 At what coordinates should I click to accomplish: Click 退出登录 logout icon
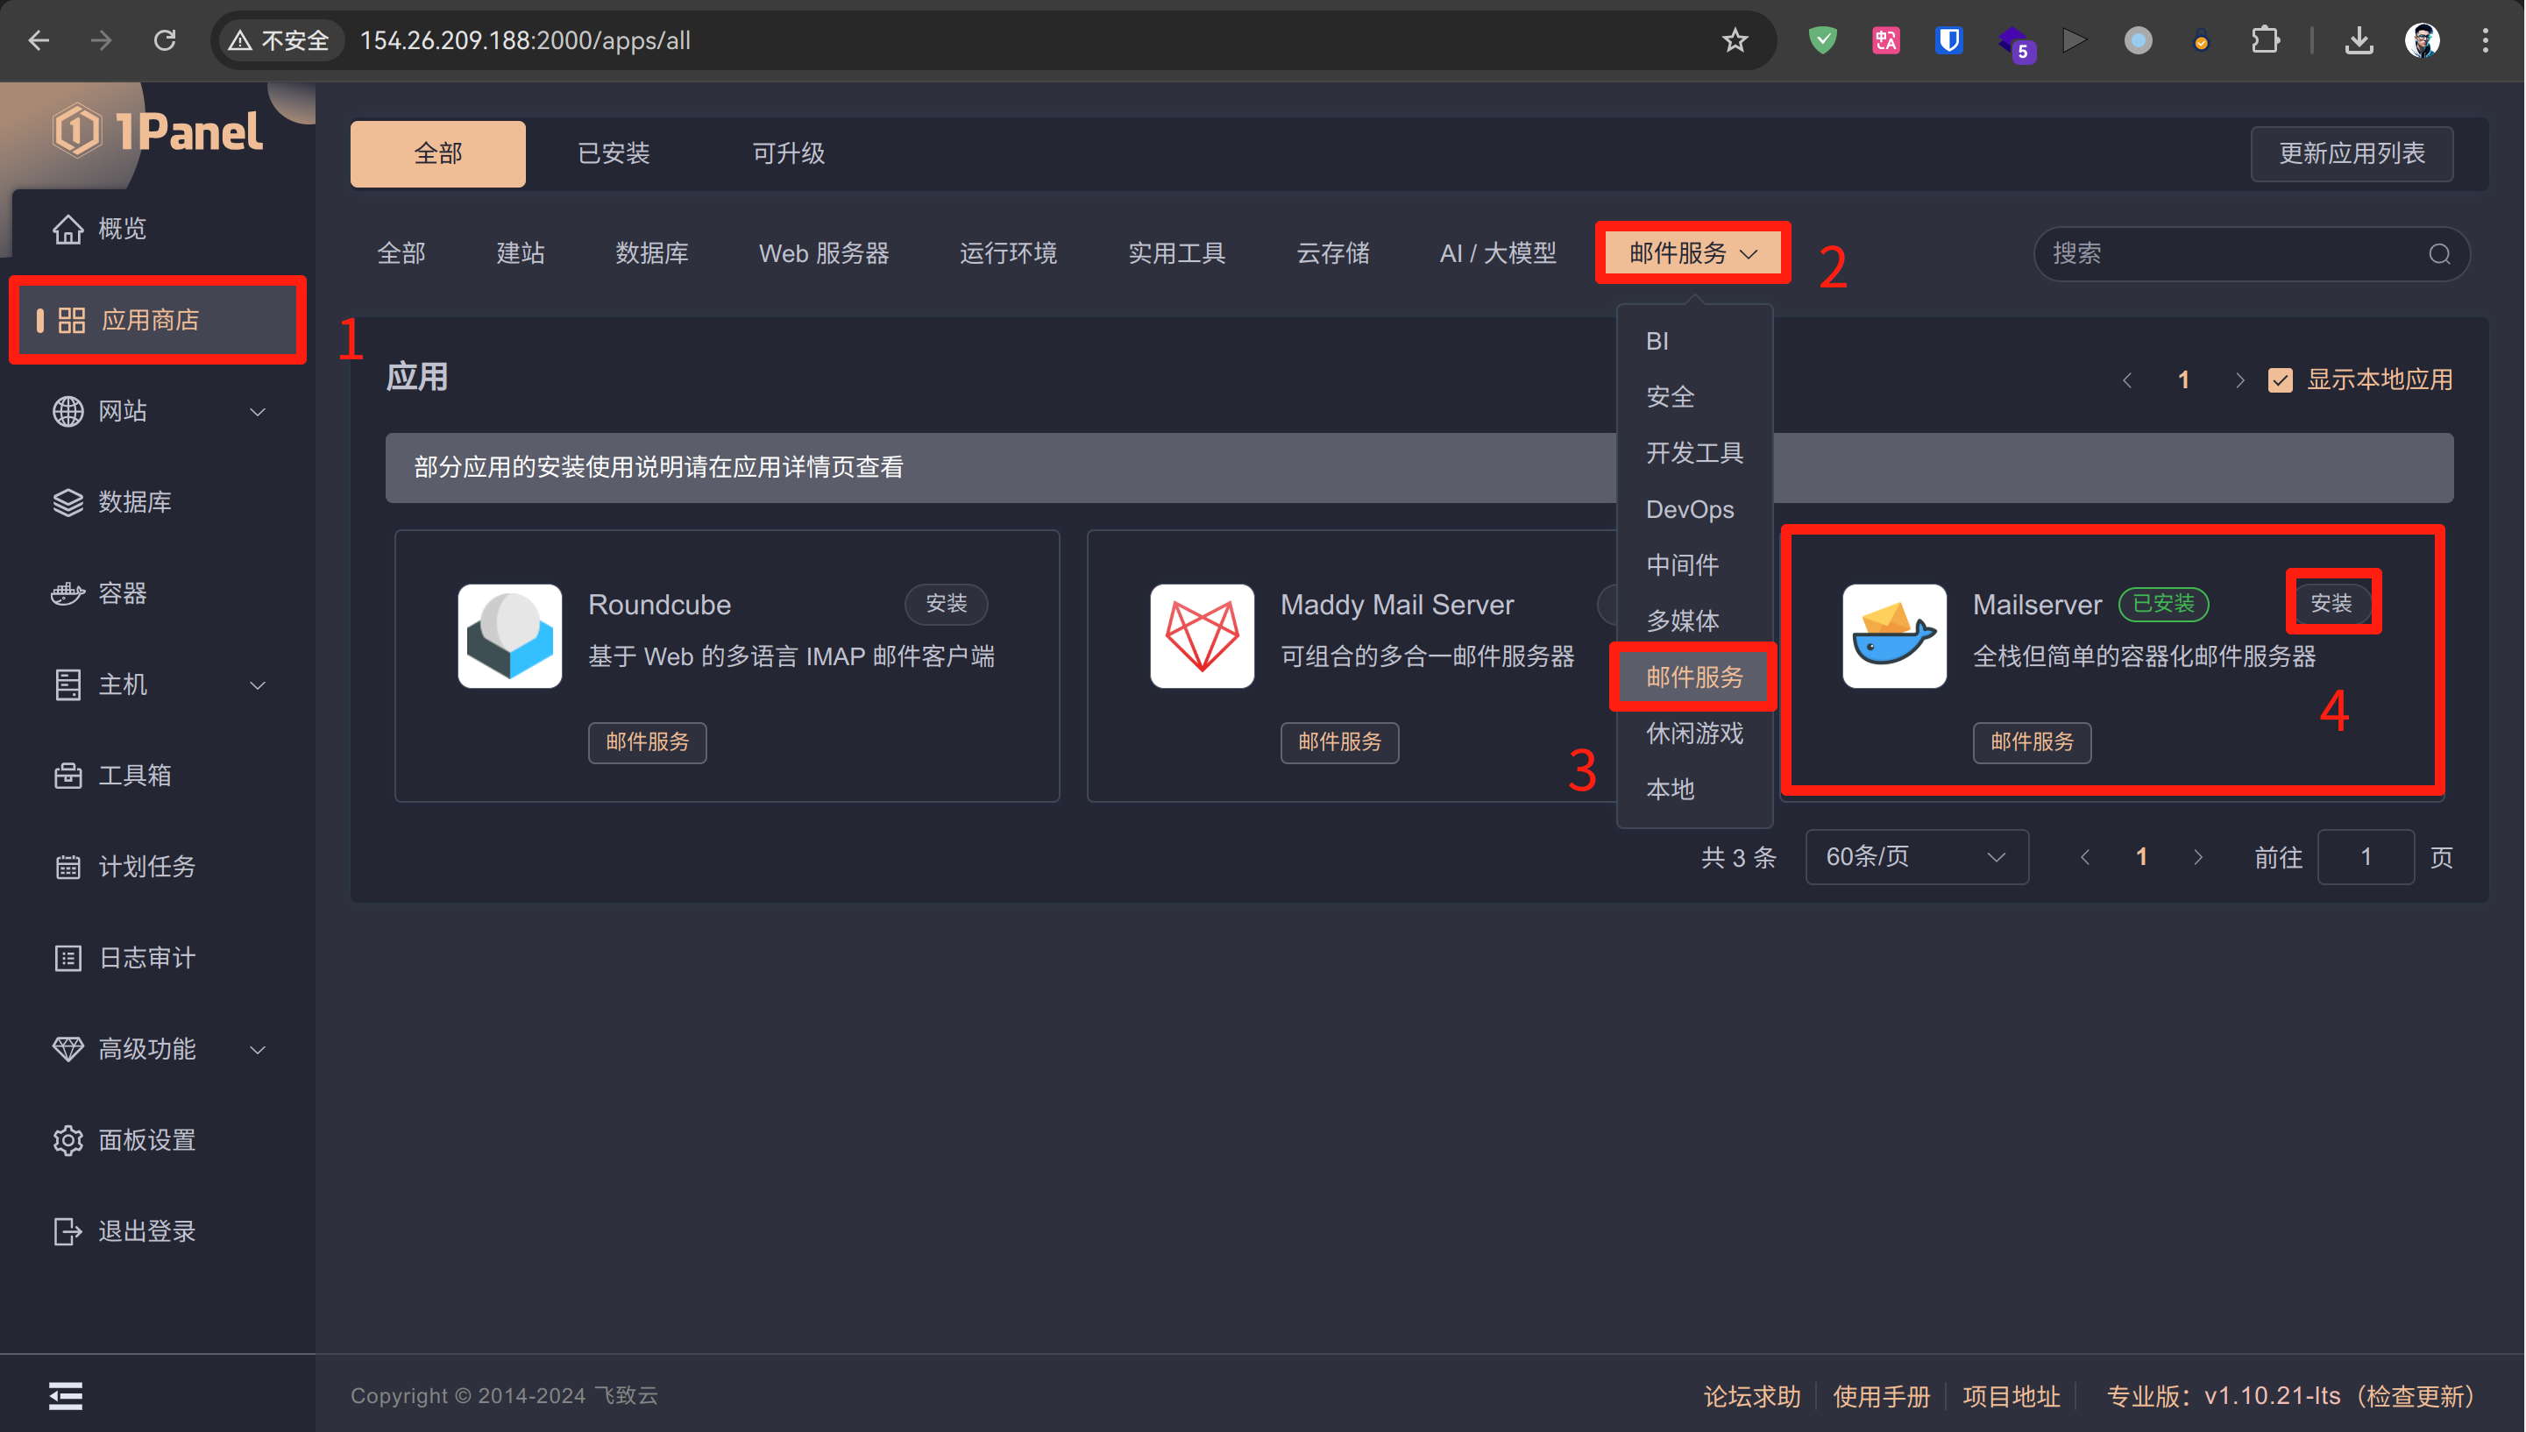(x=67, y=1230)
